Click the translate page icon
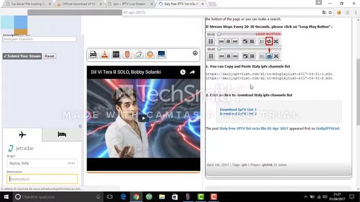This screenshot has height=202, width=360. (324, 12)
